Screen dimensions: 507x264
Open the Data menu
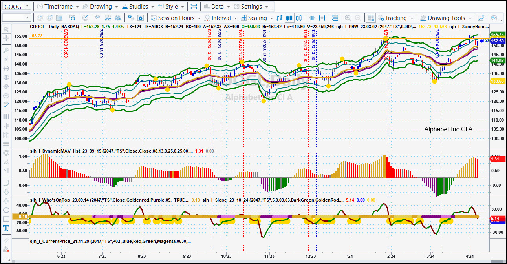[217, 7]
